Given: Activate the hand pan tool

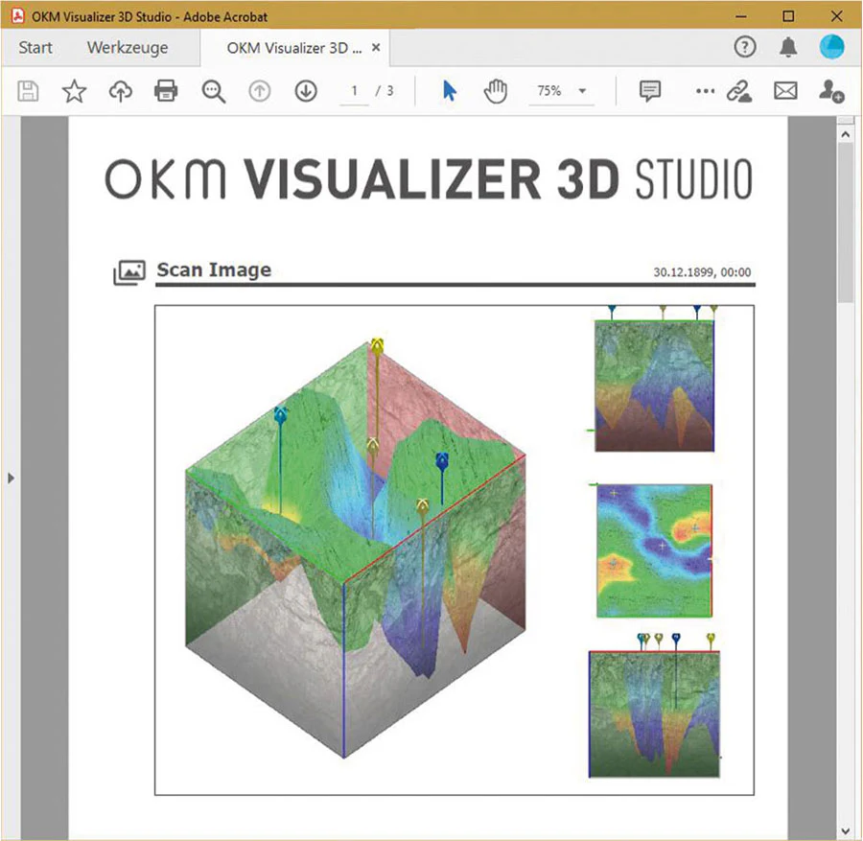Looking at the screenshot, I should (x=496, y=91).
